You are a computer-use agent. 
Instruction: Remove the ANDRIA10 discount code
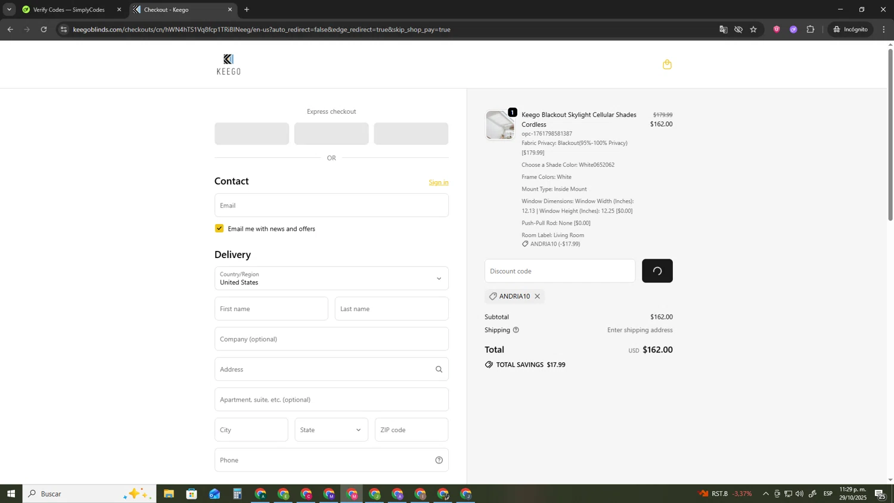[x=537, y=296]
